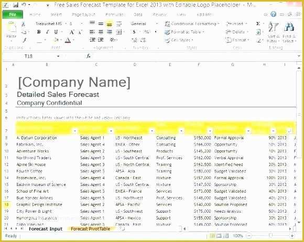This screenshot has height=242, width=304.
Task: Apply comma style
Action: tap(156, 32)
